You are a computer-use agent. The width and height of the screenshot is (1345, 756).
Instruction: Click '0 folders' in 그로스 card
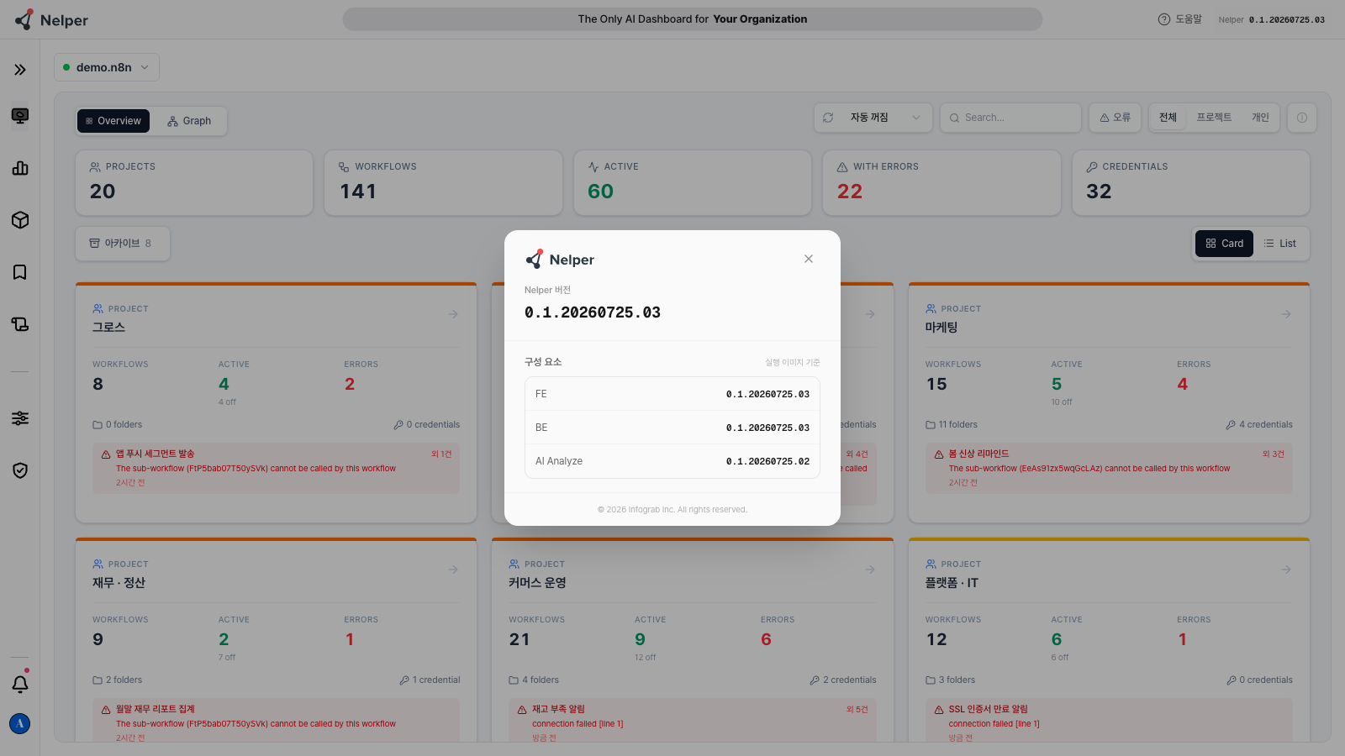(118, 425)
